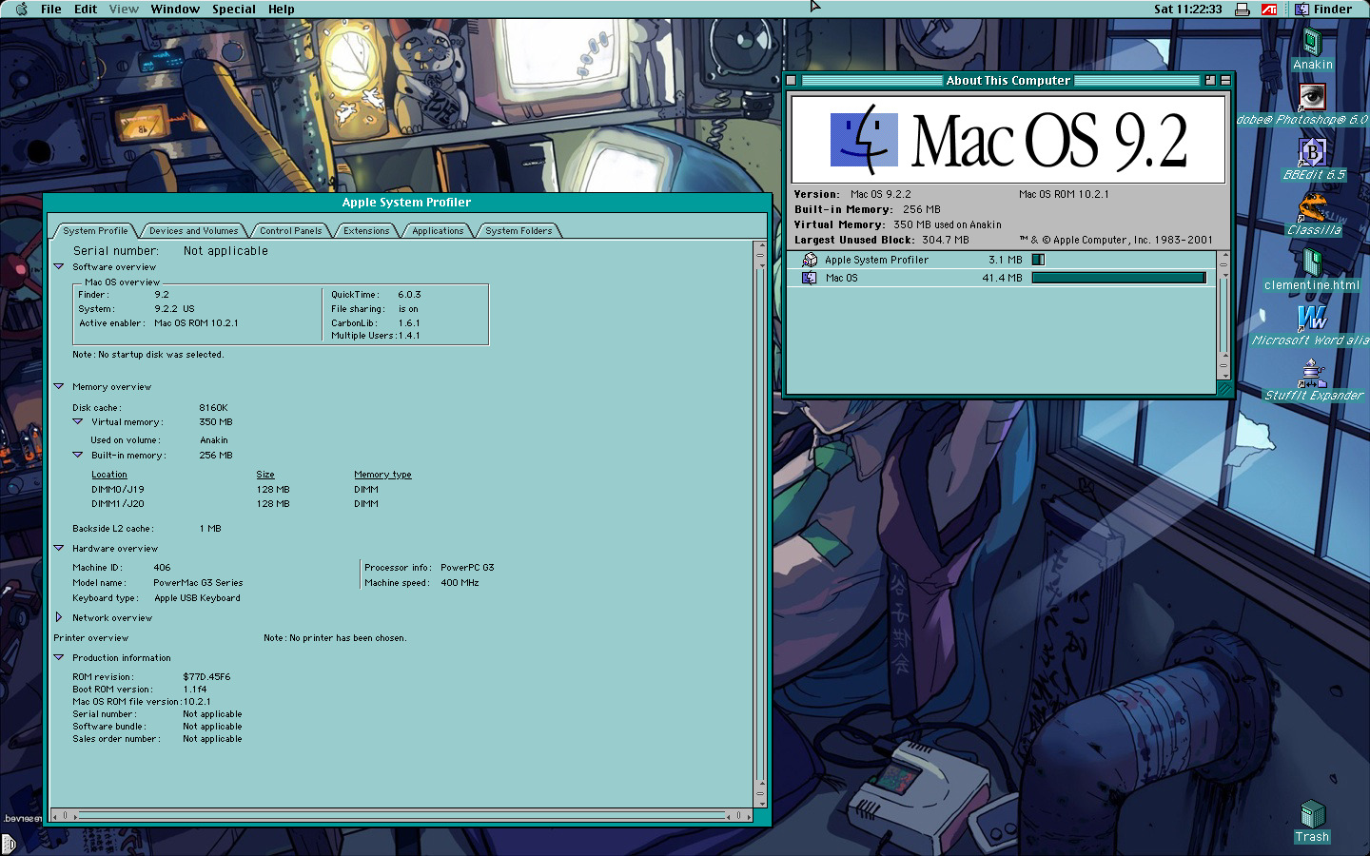The width and height of the screenshot is (1370, 856).
Task: Select the Adobe Photoshop 6.0 desktop icon
Action: click(1312, 98)
